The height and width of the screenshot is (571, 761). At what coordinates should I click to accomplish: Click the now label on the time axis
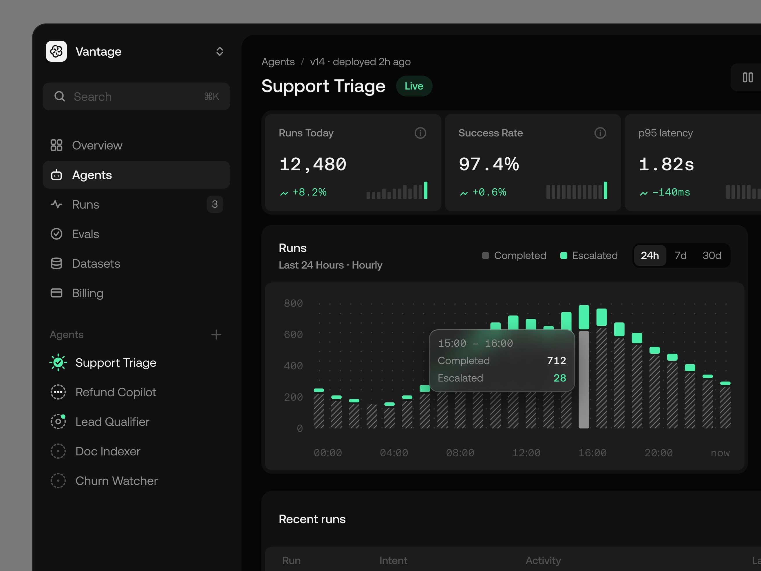(x=720, y=453)
